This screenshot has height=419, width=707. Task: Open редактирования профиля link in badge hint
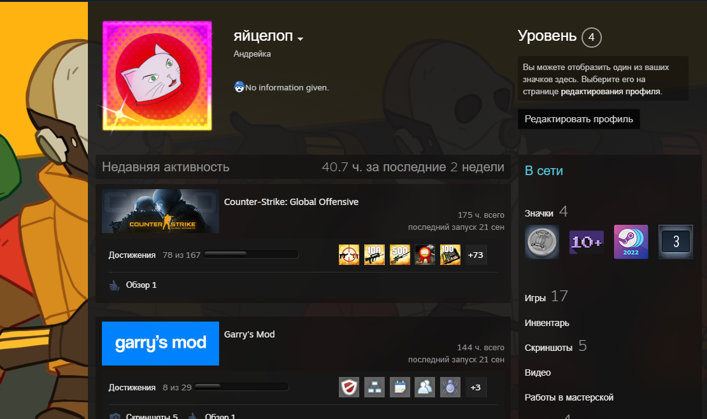point(611,92)
